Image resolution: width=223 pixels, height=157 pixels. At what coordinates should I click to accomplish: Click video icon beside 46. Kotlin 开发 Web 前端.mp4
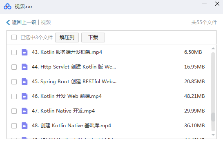pos(25,96)
